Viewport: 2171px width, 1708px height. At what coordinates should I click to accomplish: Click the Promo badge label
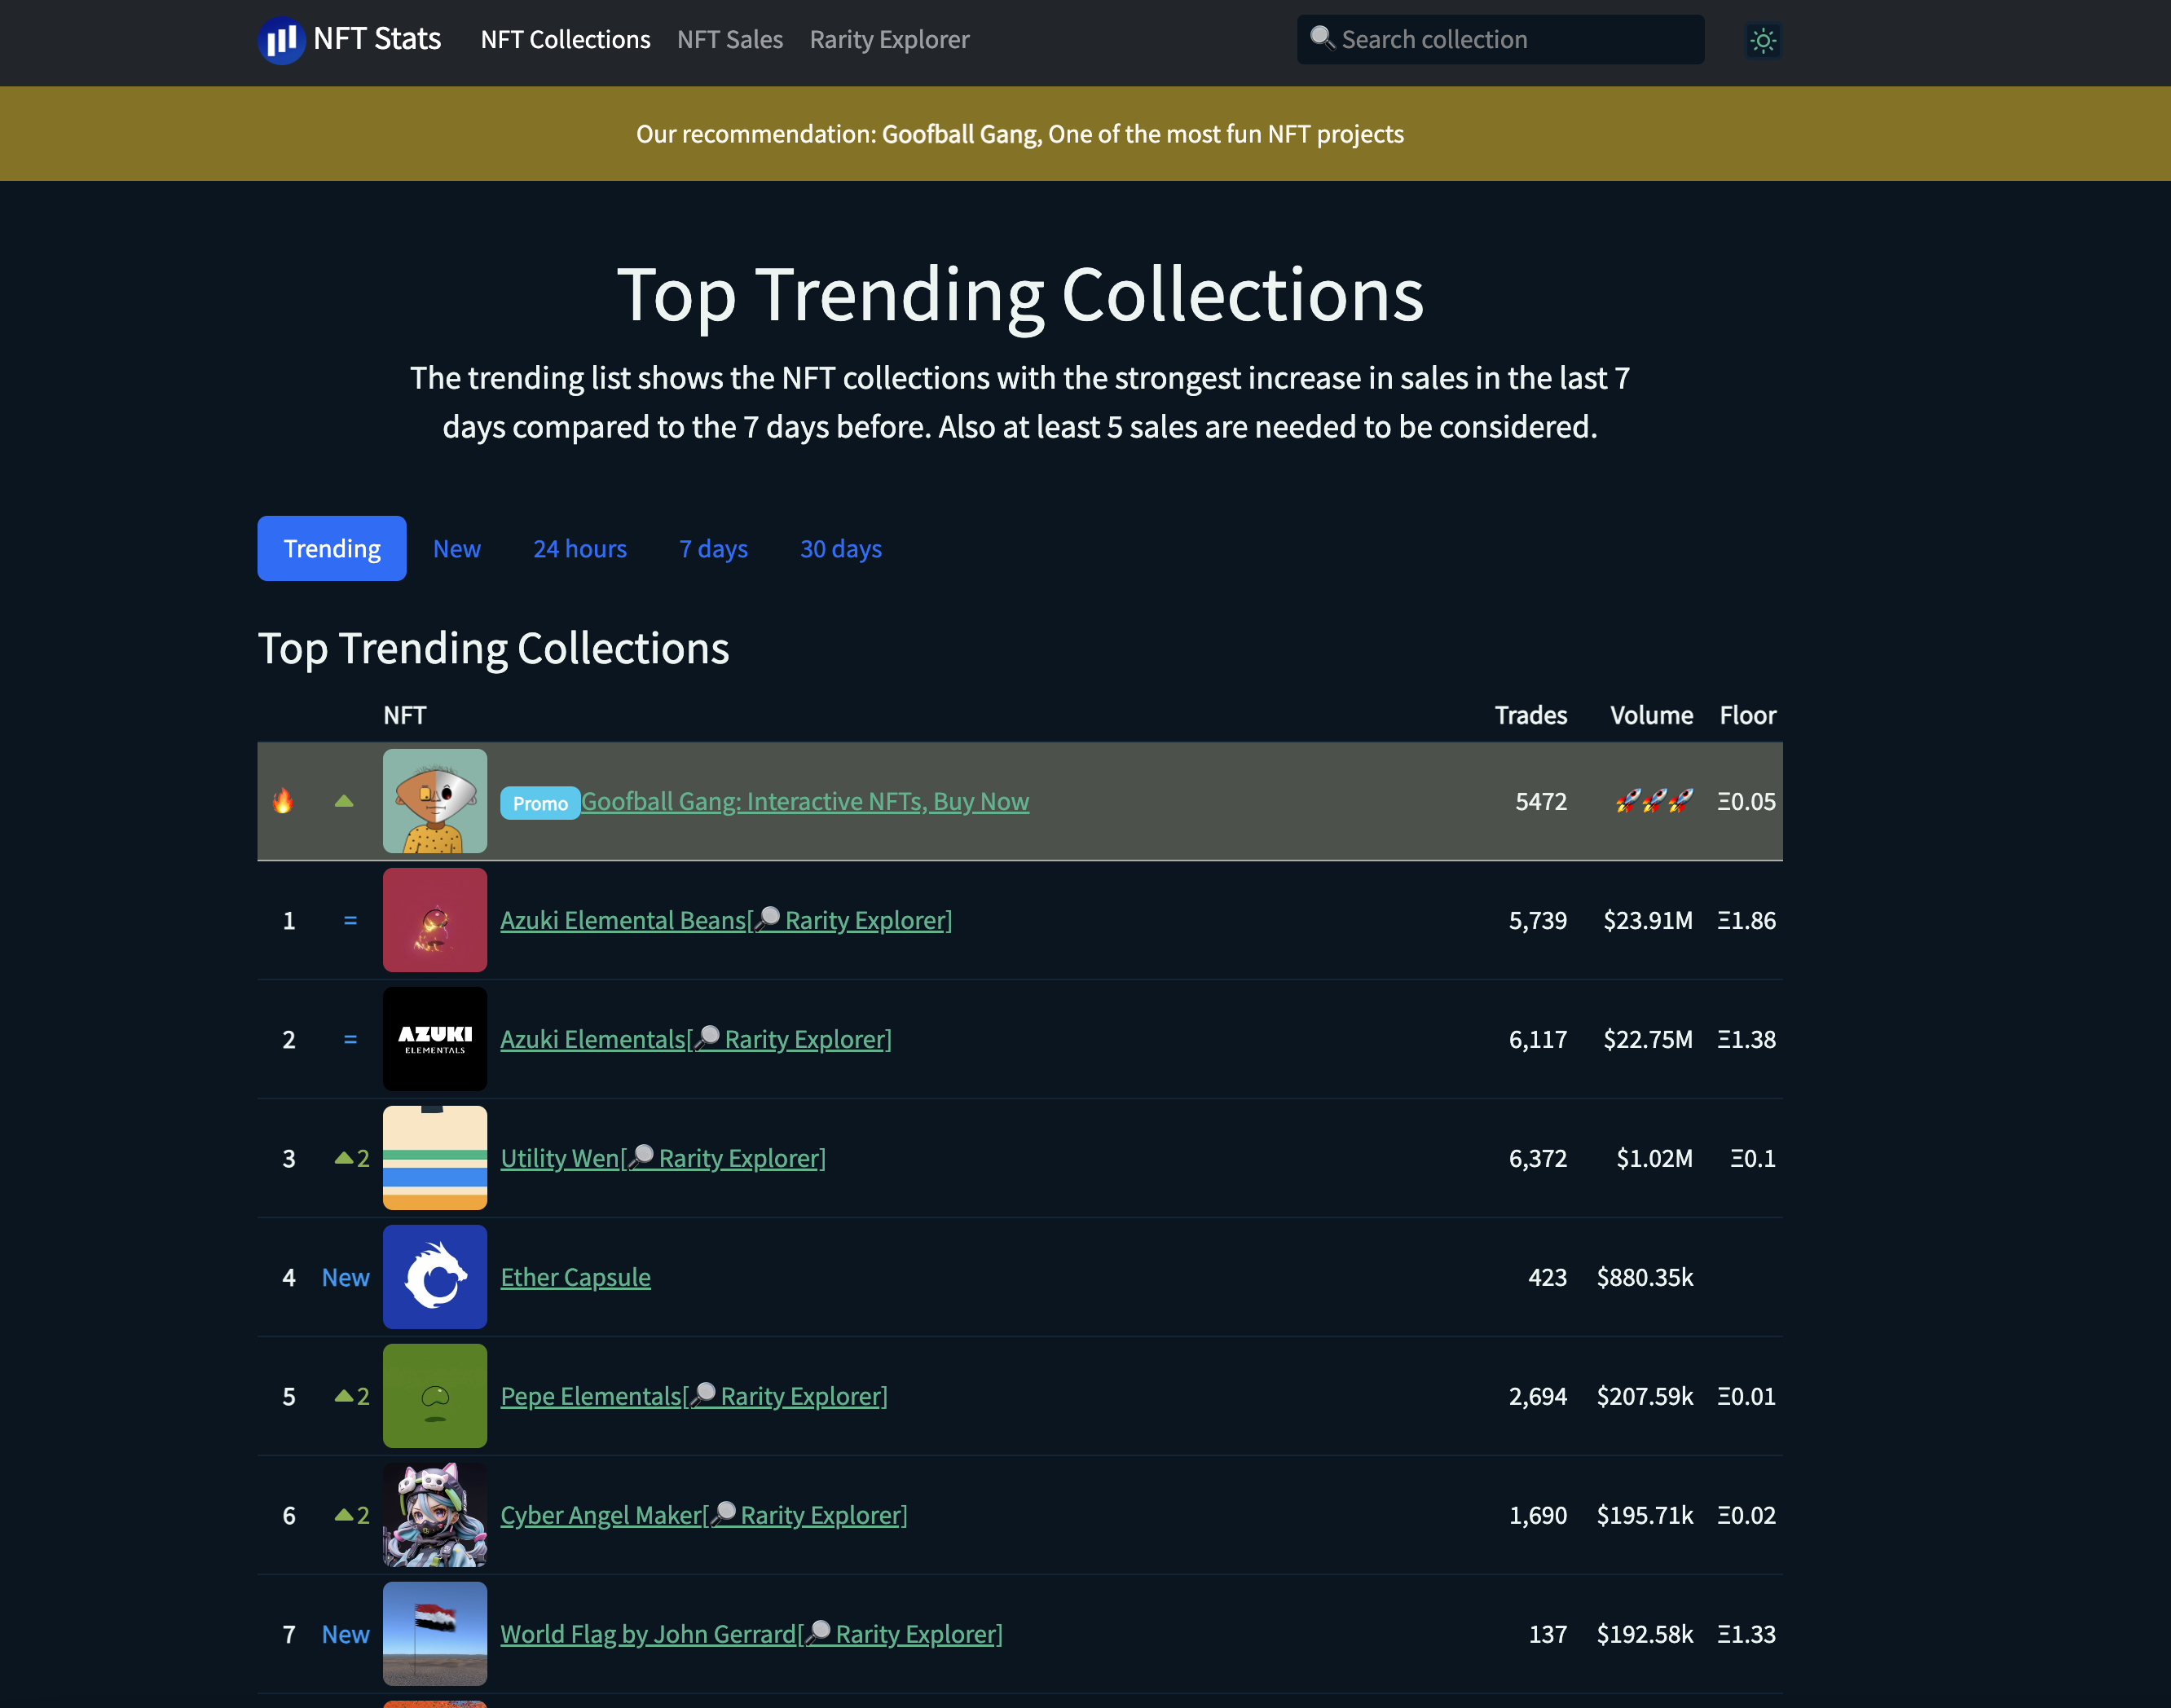(x=540, y=803)
